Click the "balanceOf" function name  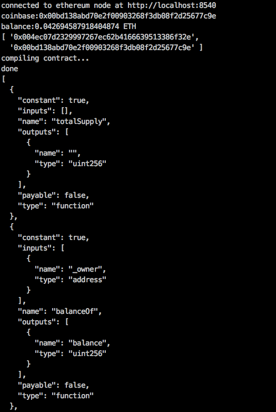[75, 311]
